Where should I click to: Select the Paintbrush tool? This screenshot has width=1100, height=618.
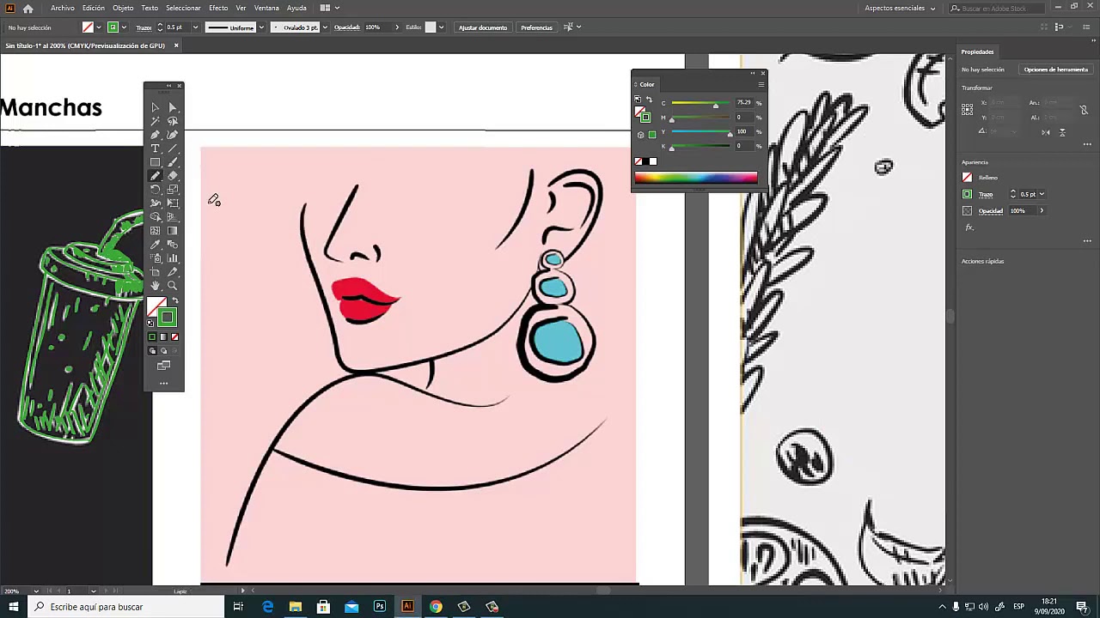point(173,162)
